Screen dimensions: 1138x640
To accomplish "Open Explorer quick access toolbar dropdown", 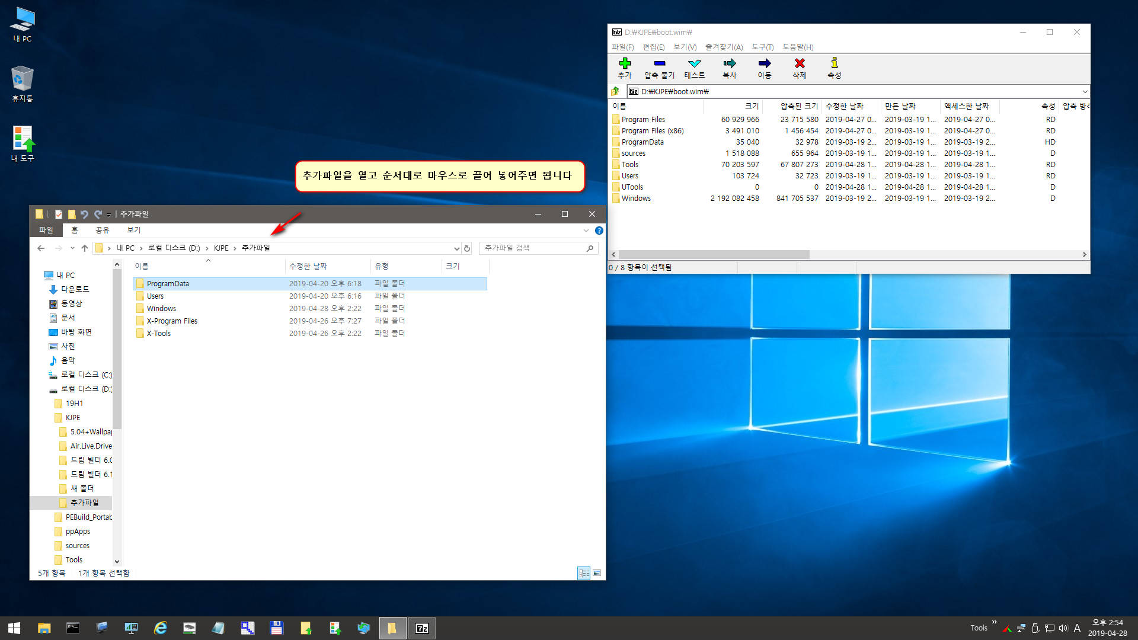I will click(108, 215).
